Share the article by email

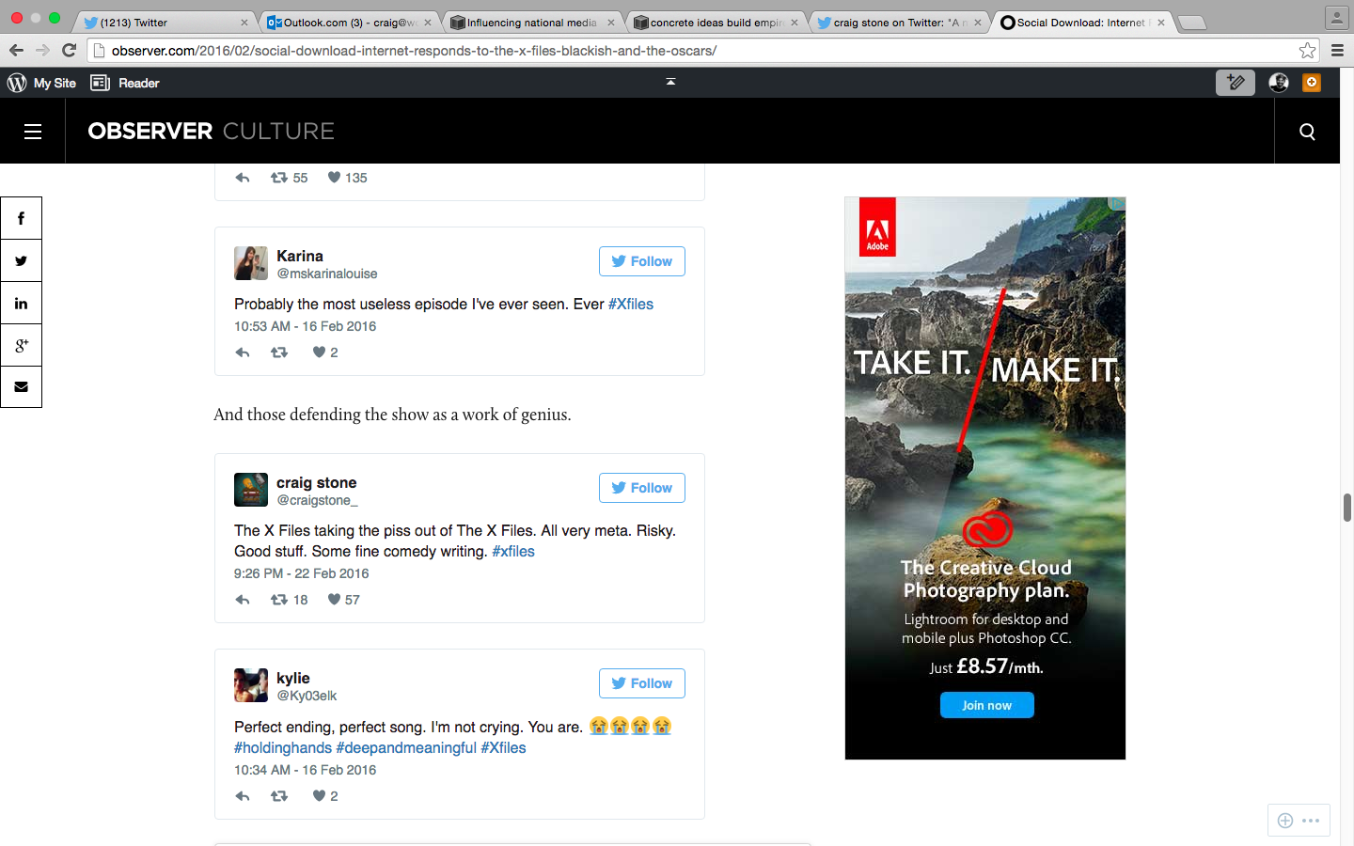click(21, 386)
